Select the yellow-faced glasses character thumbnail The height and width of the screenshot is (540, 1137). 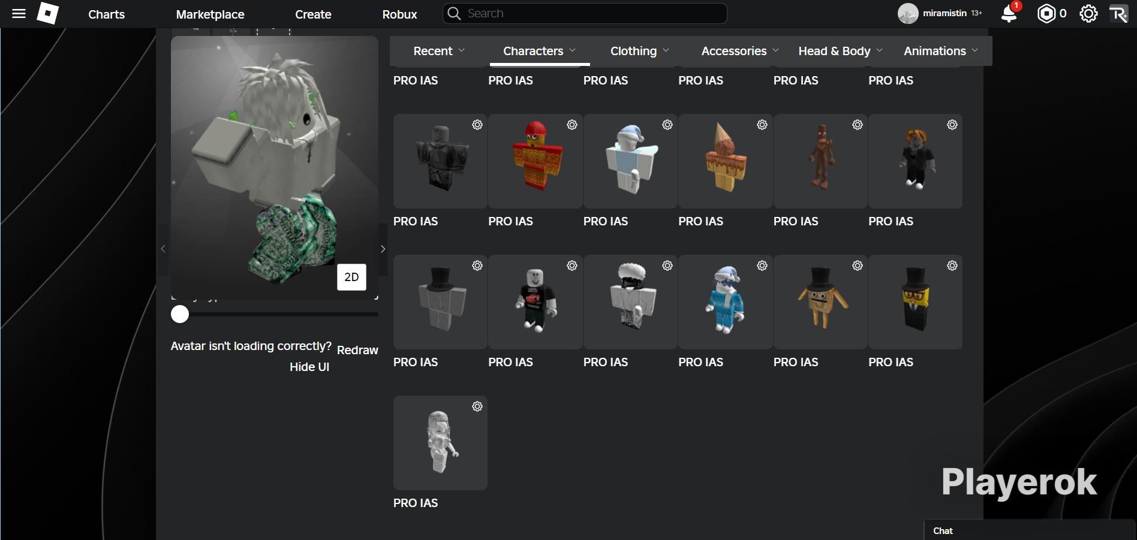coord(916,302)
